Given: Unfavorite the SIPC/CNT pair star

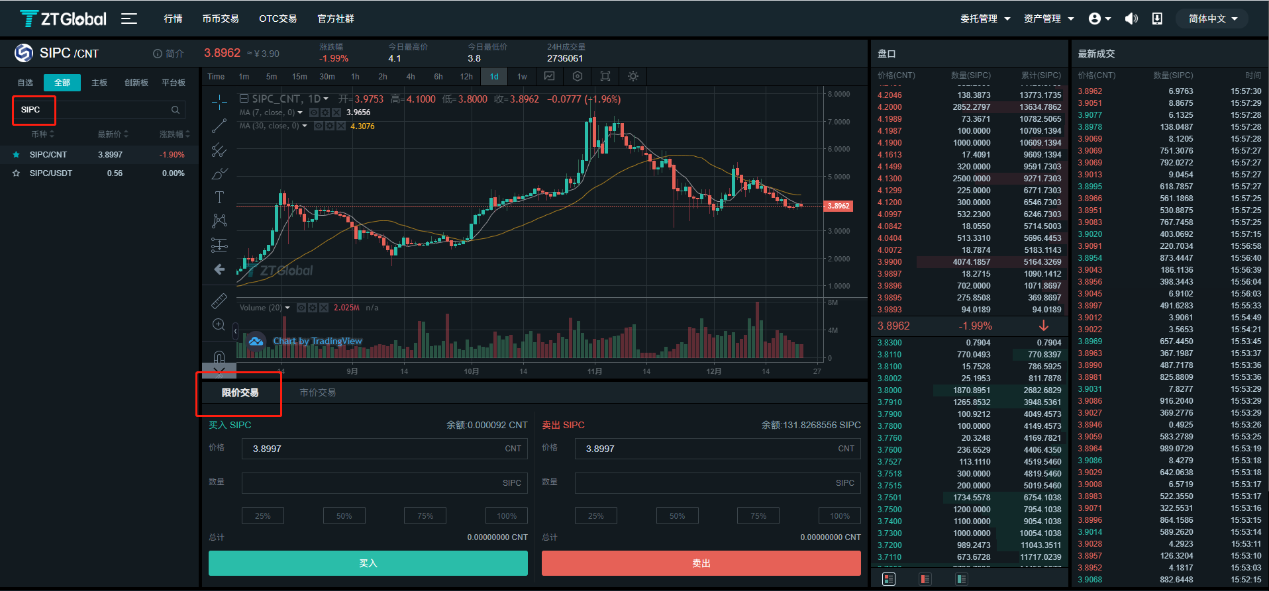Looking at the screenshot, I should click(x=17, y=155).
